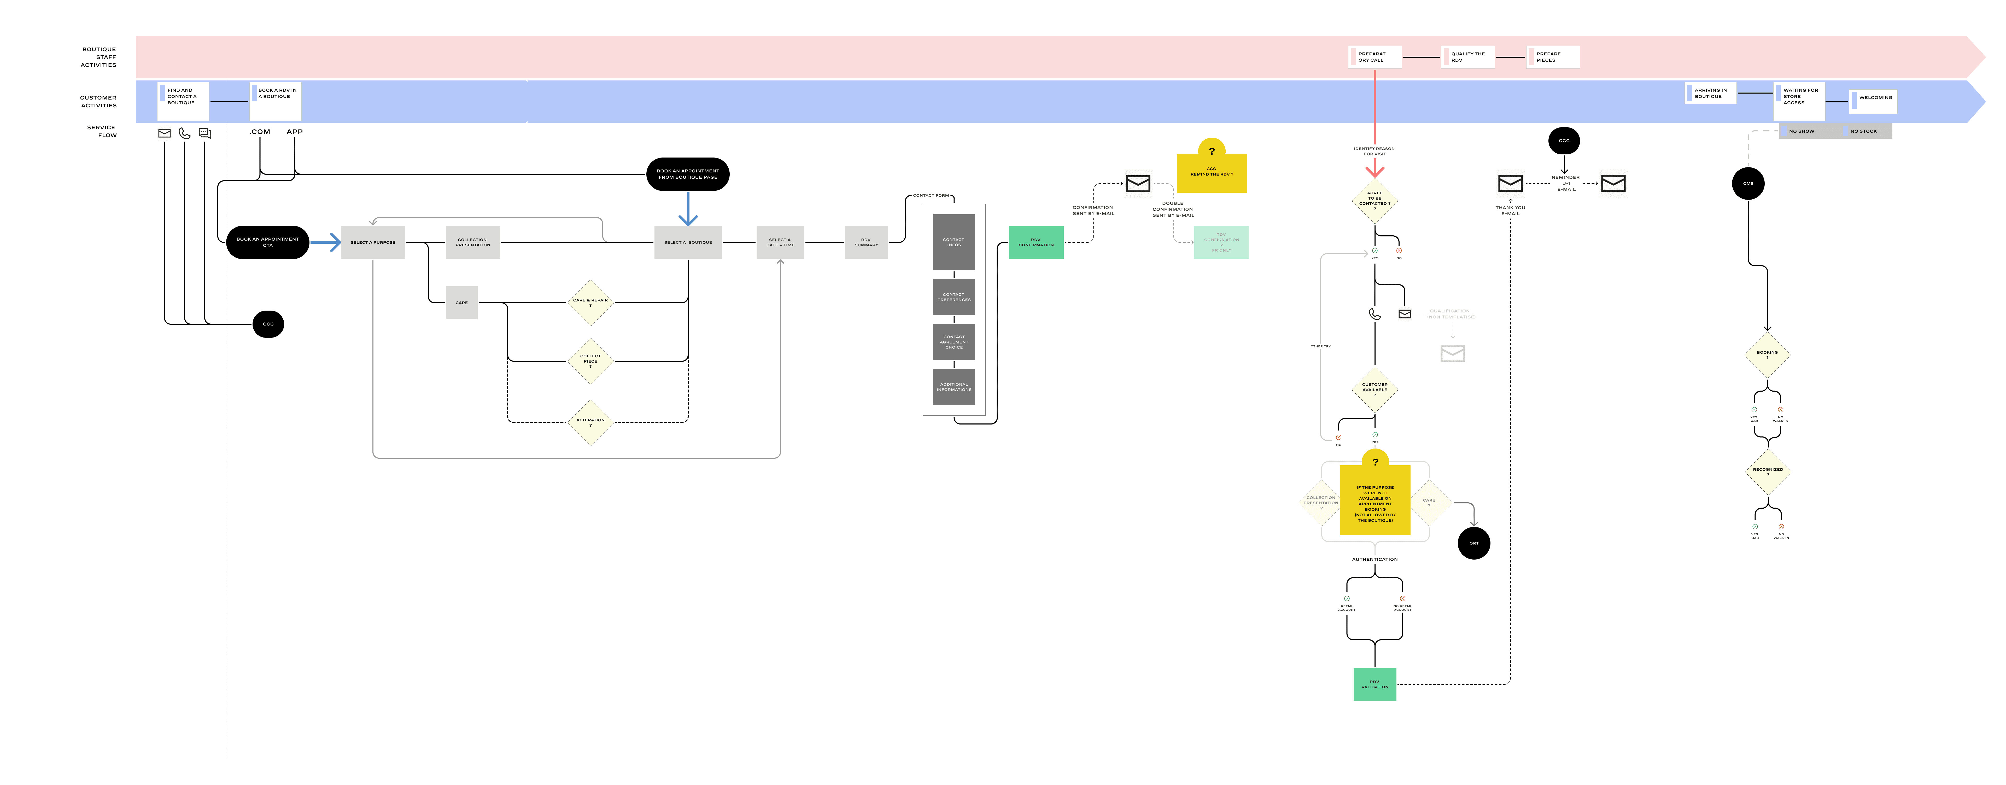The width and height of the screenshot is (2006, 785).
Task: Click the Collection Presentation grey step box
Action: pos(473,242)
